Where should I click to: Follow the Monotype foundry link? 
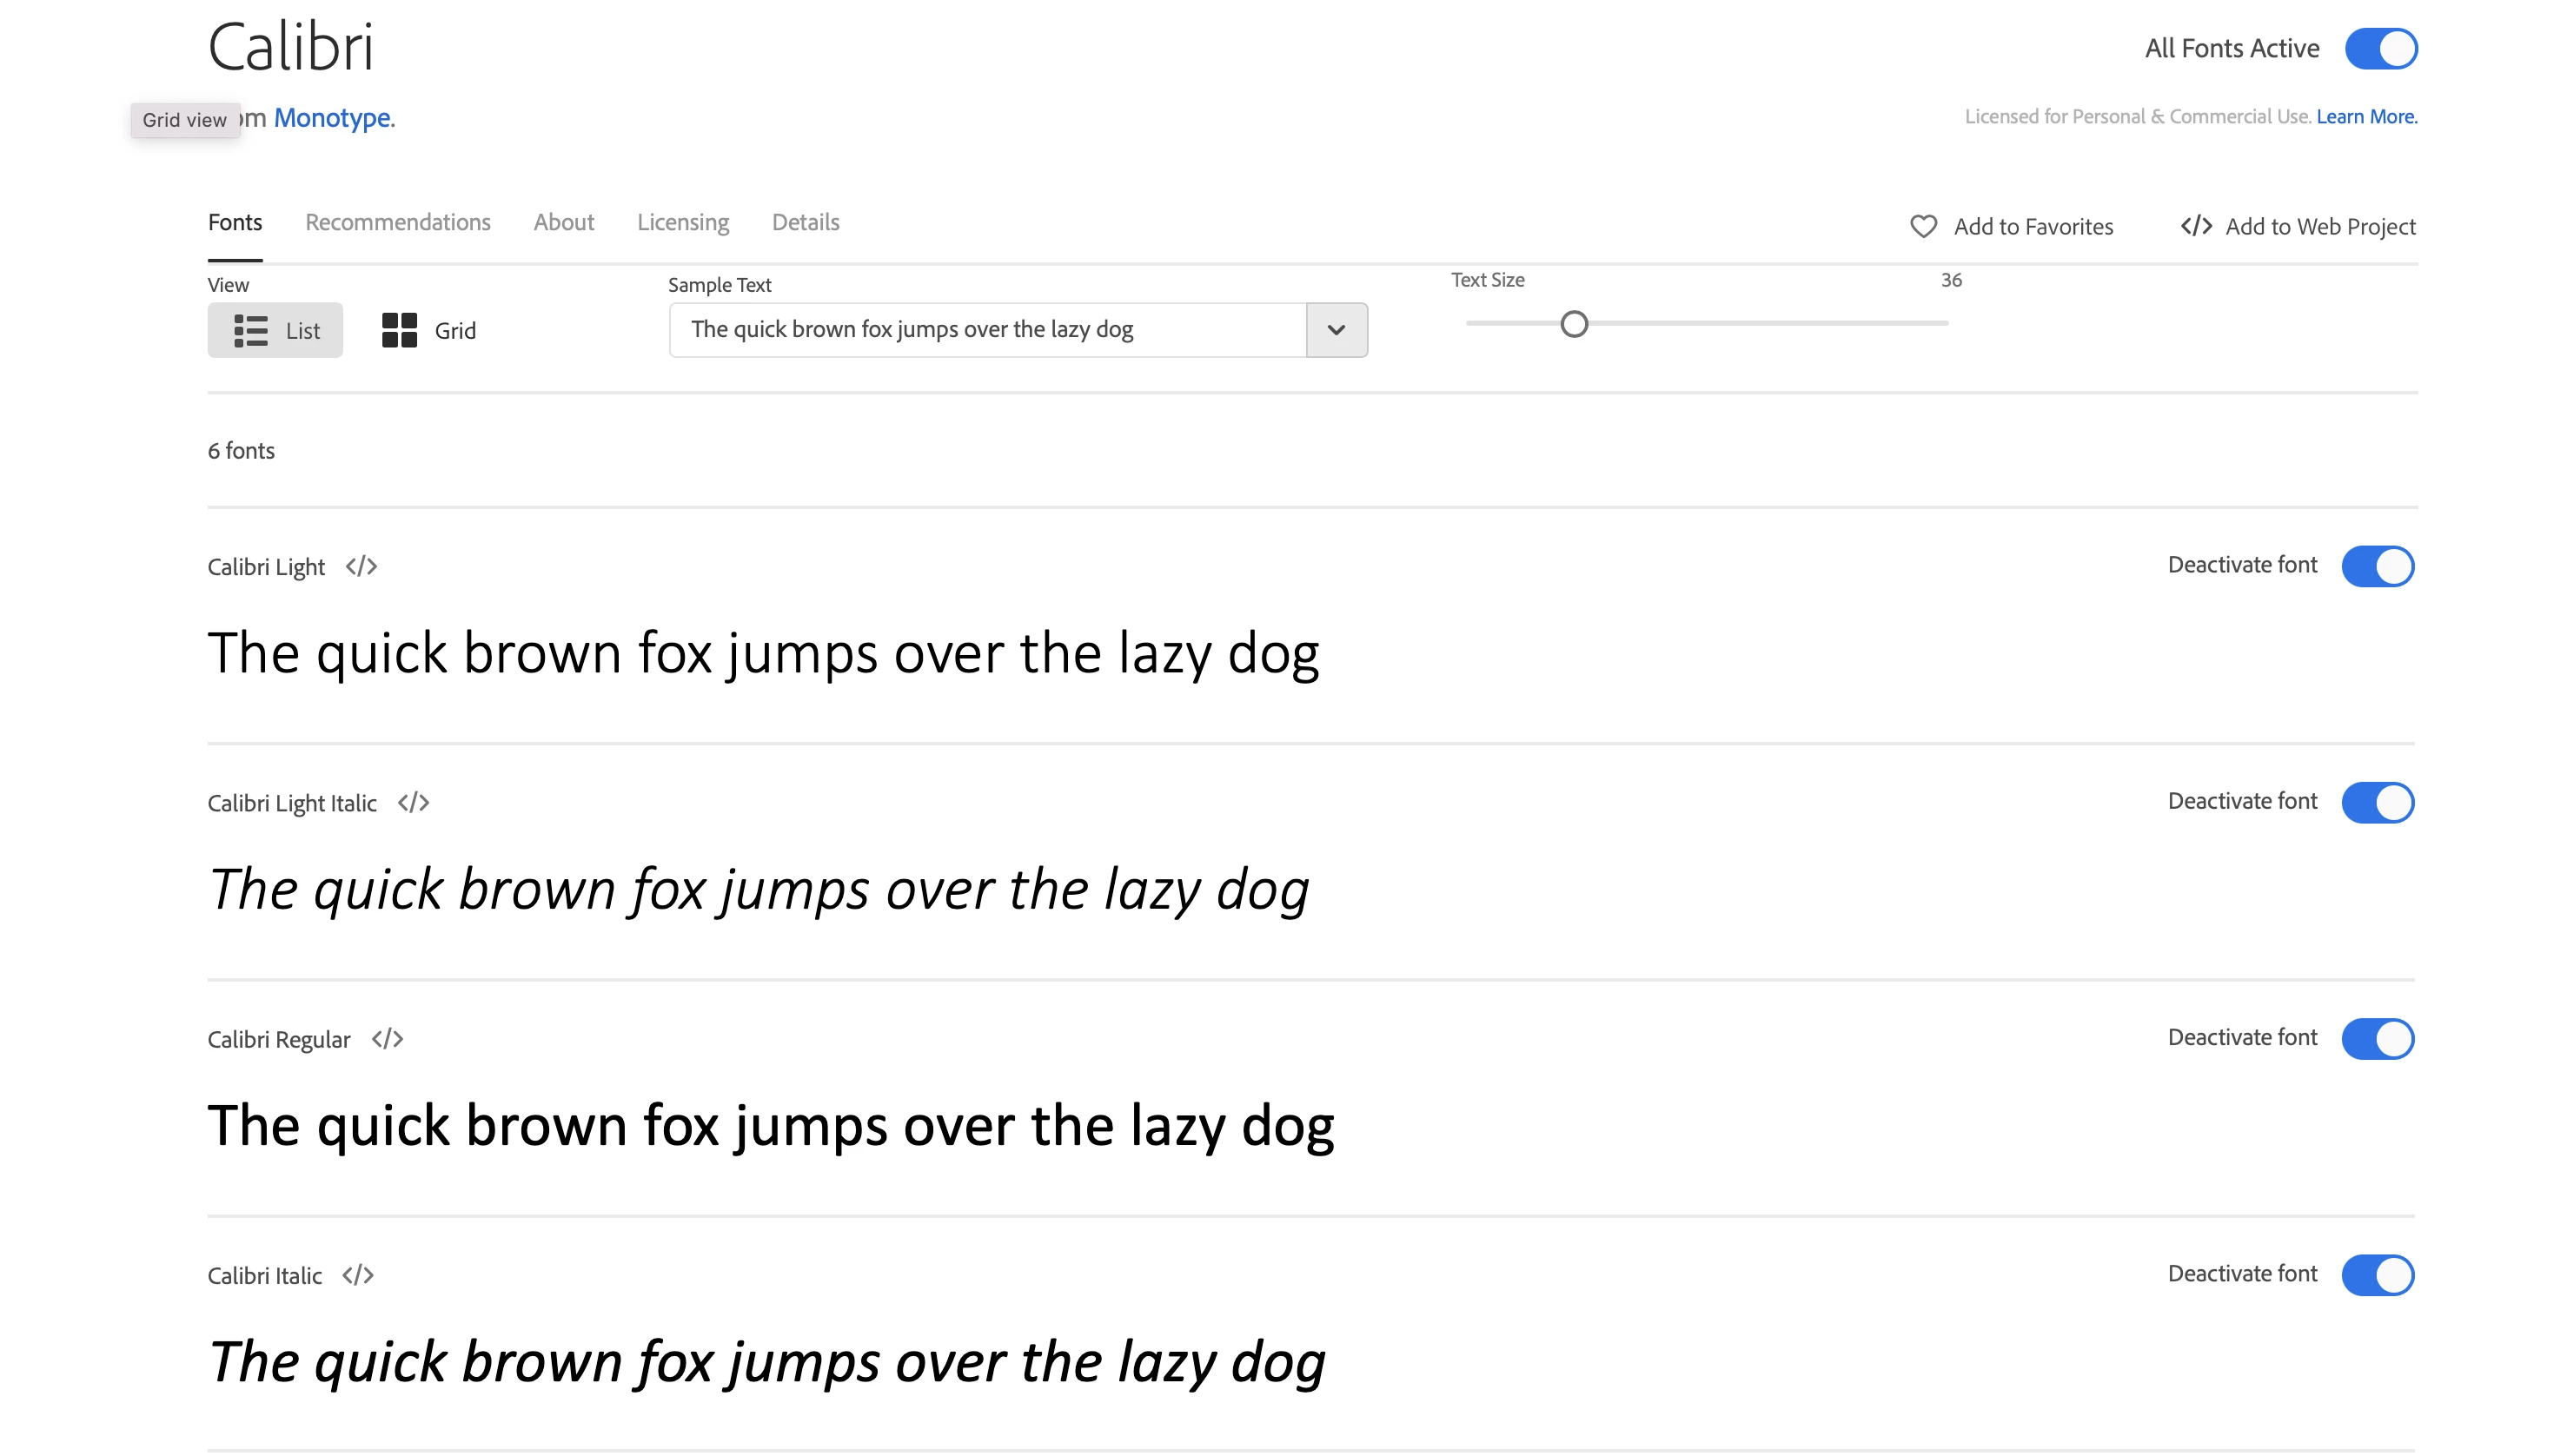[x=332, y=118]
